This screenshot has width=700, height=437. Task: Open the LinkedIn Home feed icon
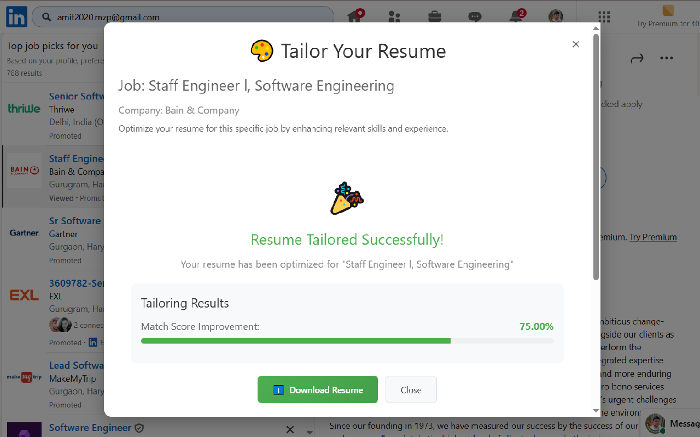[x=354, y=17]
